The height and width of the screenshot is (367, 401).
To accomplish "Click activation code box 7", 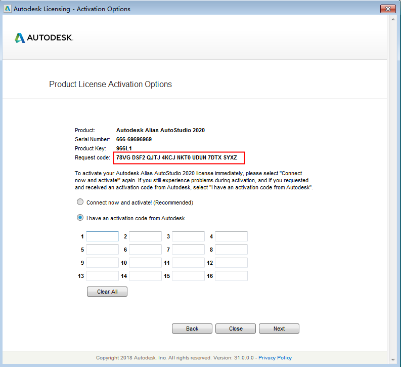I will (x=188, y=250).
